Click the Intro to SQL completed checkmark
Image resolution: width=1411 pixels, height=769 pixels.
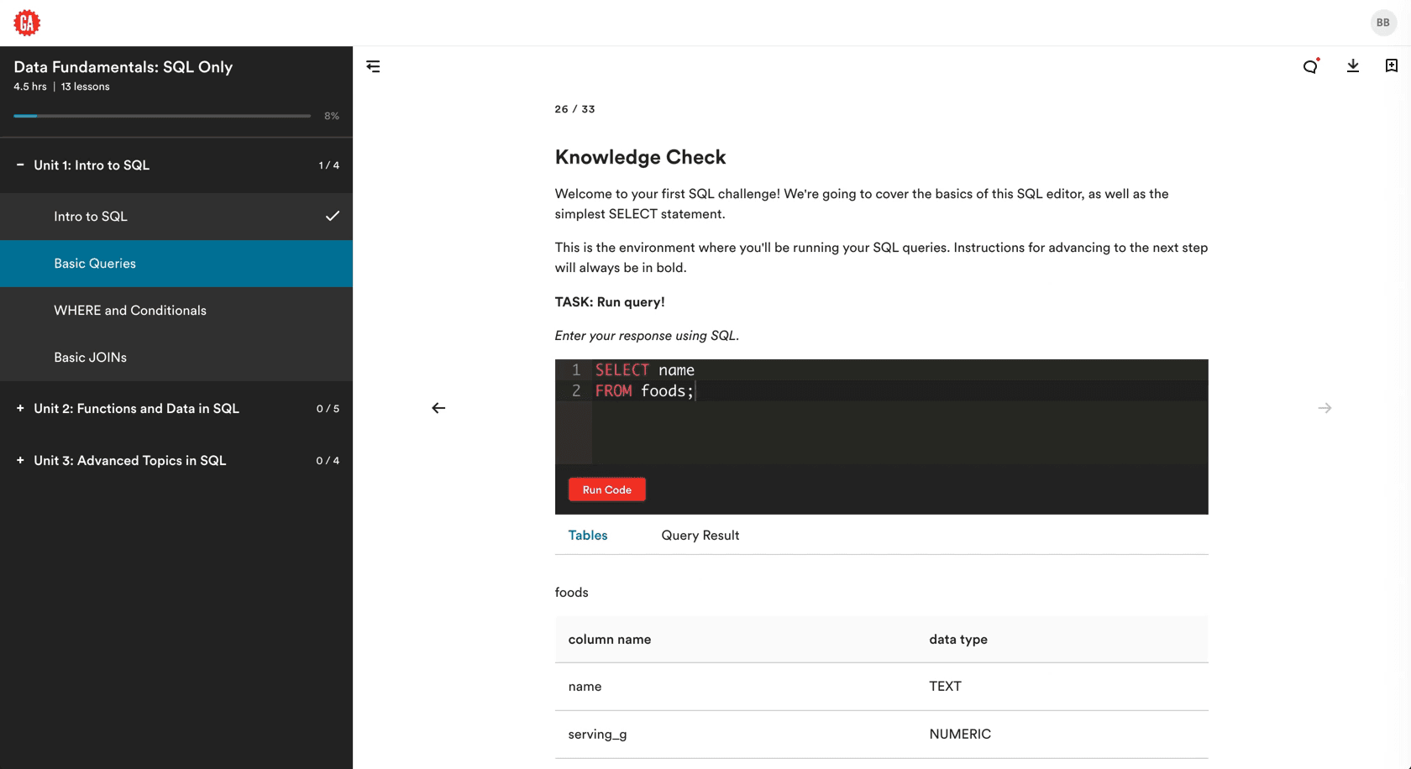point(333,216)
